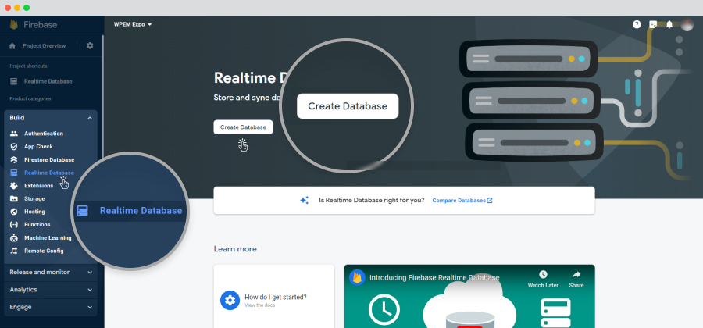Go to Extensions
703x328 pixels.
pos(38,186)
